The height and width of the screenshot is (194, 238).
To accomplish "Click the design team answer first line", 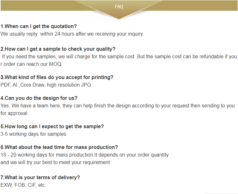I will [x=118, y=106].
